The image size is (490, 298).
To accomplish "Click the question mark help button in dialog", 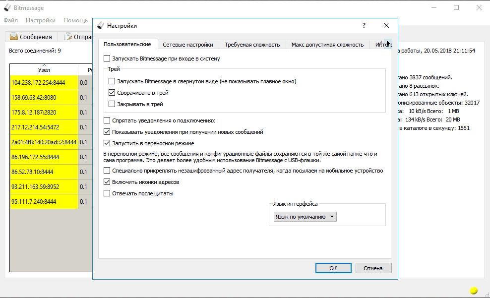I will [364, 25].
